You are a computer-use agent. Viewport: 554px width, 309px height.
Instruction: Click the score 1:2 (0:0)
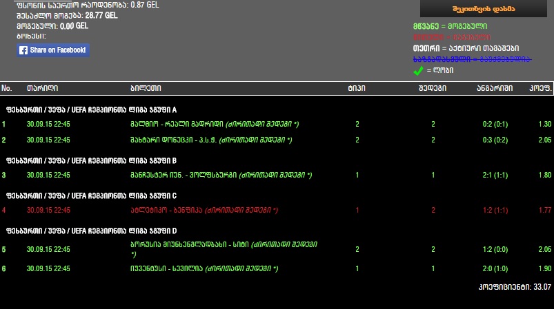tap(495, 249)
